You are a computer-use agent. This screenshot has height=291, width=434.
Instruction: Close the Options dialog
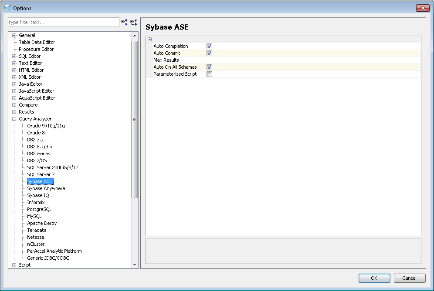pyautogui.click(x=423, y=8)
